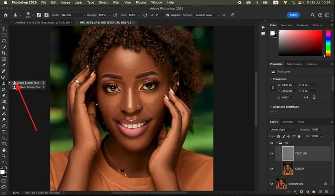This screenshot has width=335, height=196.
Task: Select the Spot Healing Brush tool
Action: tap(4, 71)
